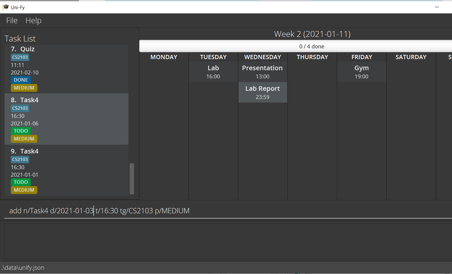Image resolution: width=452 pixels, height=274 pixels.
Task: Click CS2103 tag on task 9
Action: [x=20, y=160]
